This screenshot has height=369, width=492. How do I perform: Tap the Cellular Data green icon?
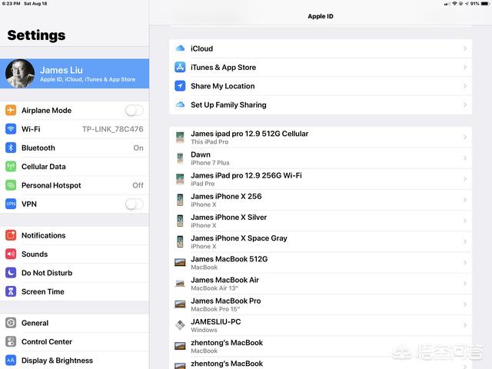(11, 166)
